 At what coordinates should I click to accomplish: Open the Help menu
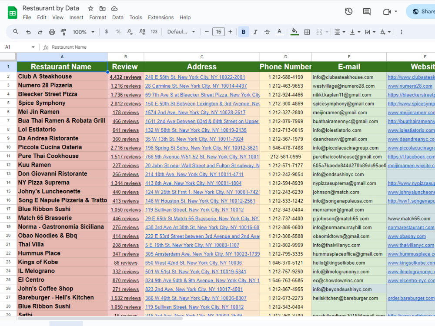[185, 17]
